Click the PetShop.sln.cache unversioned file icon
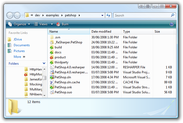The height and width of the screenshot is (123, 183). pyautogui.click(x=52, y=82)
